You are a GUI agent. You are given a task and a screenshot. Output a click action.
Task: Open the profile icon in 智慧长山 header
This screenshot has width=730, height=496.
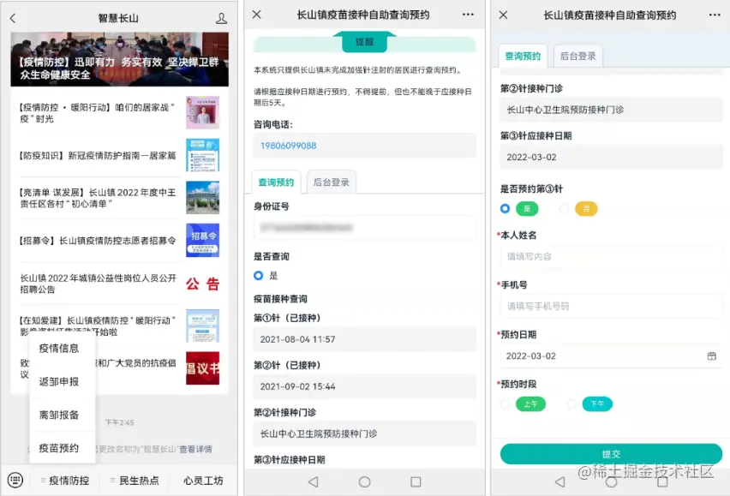pos(222,19)
